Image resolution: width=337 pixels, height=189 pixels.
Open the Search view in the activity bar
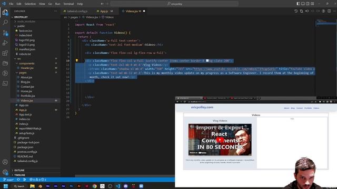[x=5, y=22]
